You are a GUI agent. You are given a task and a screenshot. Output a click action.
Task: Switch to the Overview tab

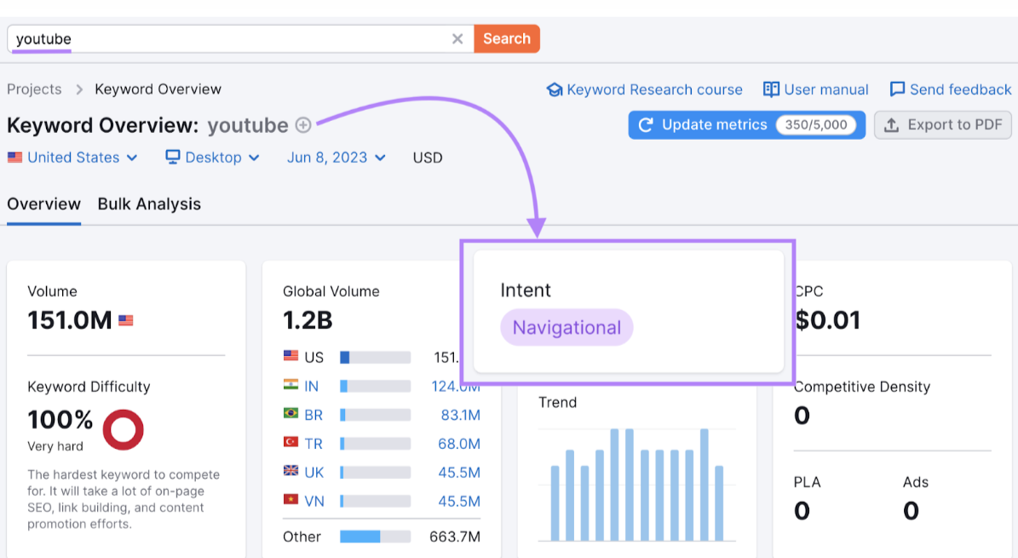pos(44,204)
